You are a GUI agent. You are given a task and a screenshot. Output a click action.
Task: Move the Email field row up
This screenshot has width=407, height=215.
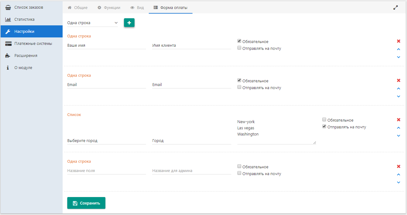point(399,88)
